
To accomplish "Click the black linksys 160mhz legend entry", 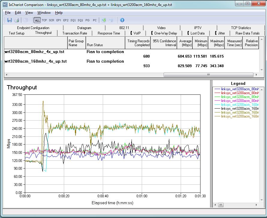I will click(x=236, y=109).
